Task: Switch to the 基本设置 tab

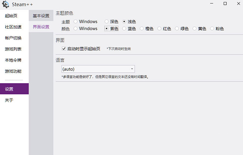Action: coord(41,16)
